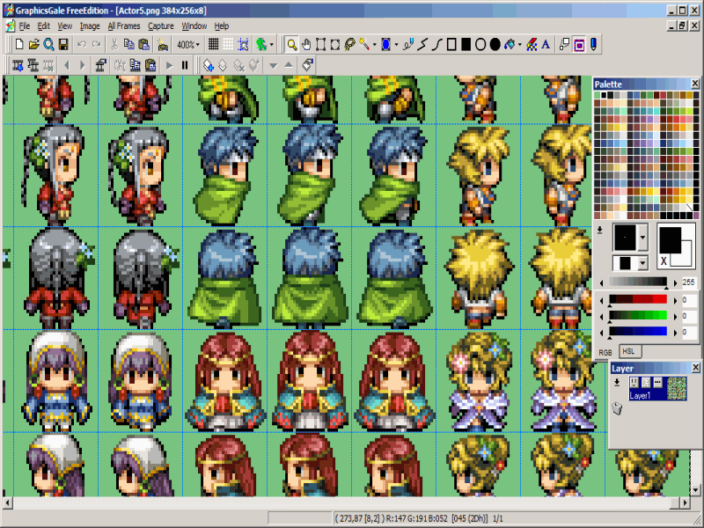Image resolution: width=704 pixels, height=528 pixels.
Task: Select the blue ellipse selection mask tool
Action: (x=385, y=45)
